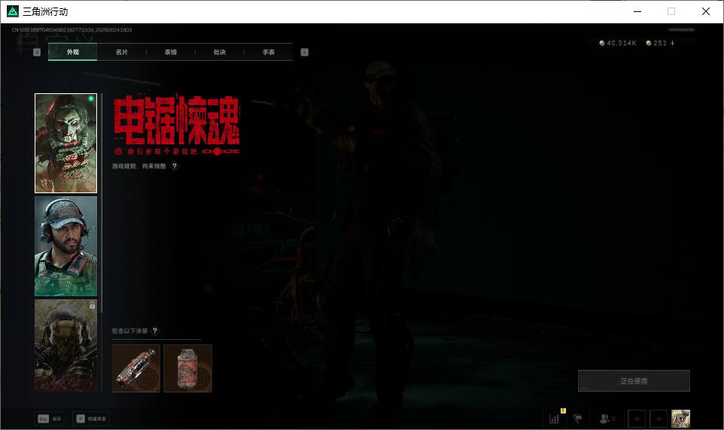Click the second empty squad plus slot

coord(659,419)
